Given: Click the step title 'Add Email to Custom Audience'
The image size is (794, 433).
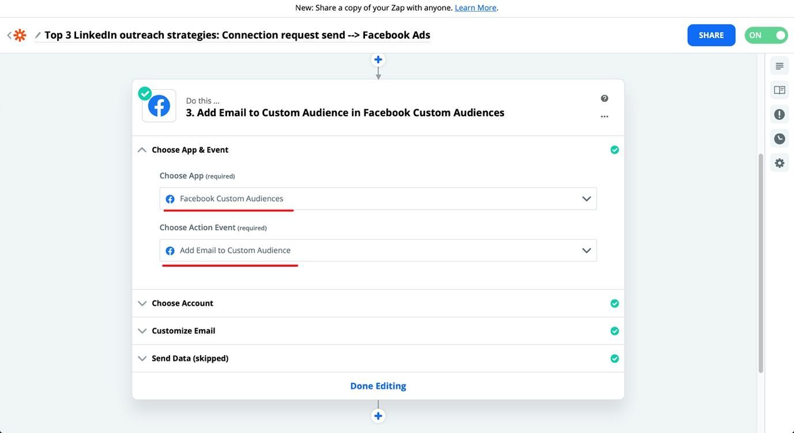Looking at the screenshot, I should (x=345, y=113).
